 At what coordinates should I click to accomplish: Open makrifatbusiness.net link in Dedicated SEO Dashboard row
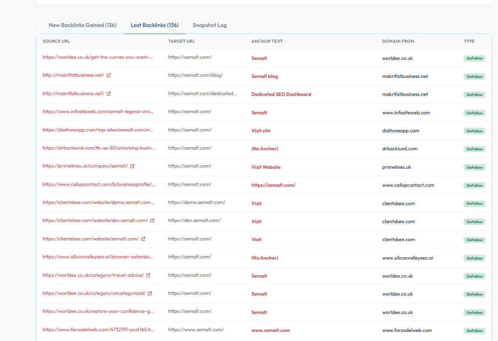pyautogui.click(x=73, y=94)
